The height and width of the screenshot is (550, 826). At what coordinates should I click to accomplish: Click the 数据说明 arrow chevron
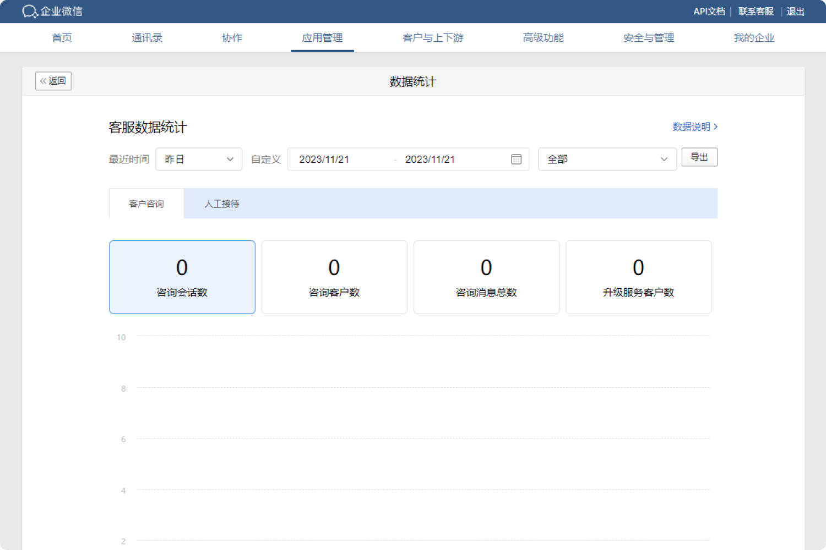[x=715, y=127]
